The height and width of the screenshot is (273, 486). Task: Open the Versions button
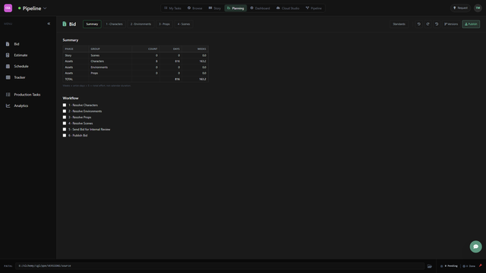point(451,24)
